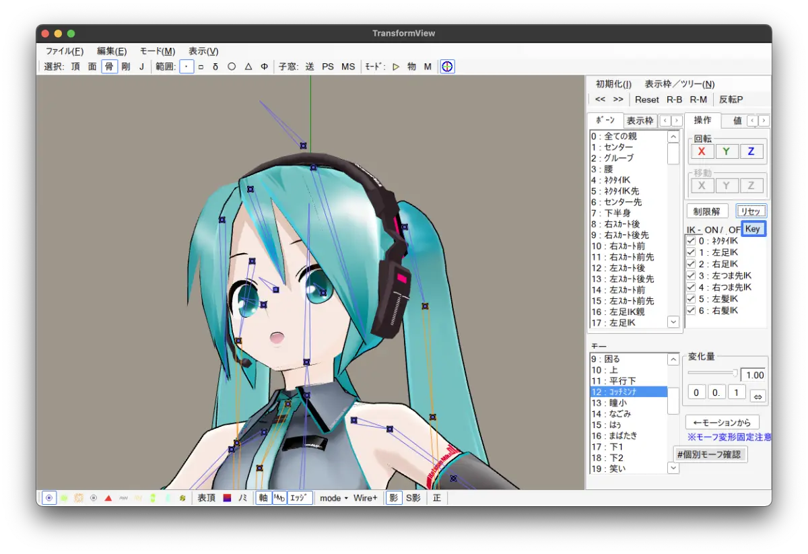Click the R-B button

675,100
